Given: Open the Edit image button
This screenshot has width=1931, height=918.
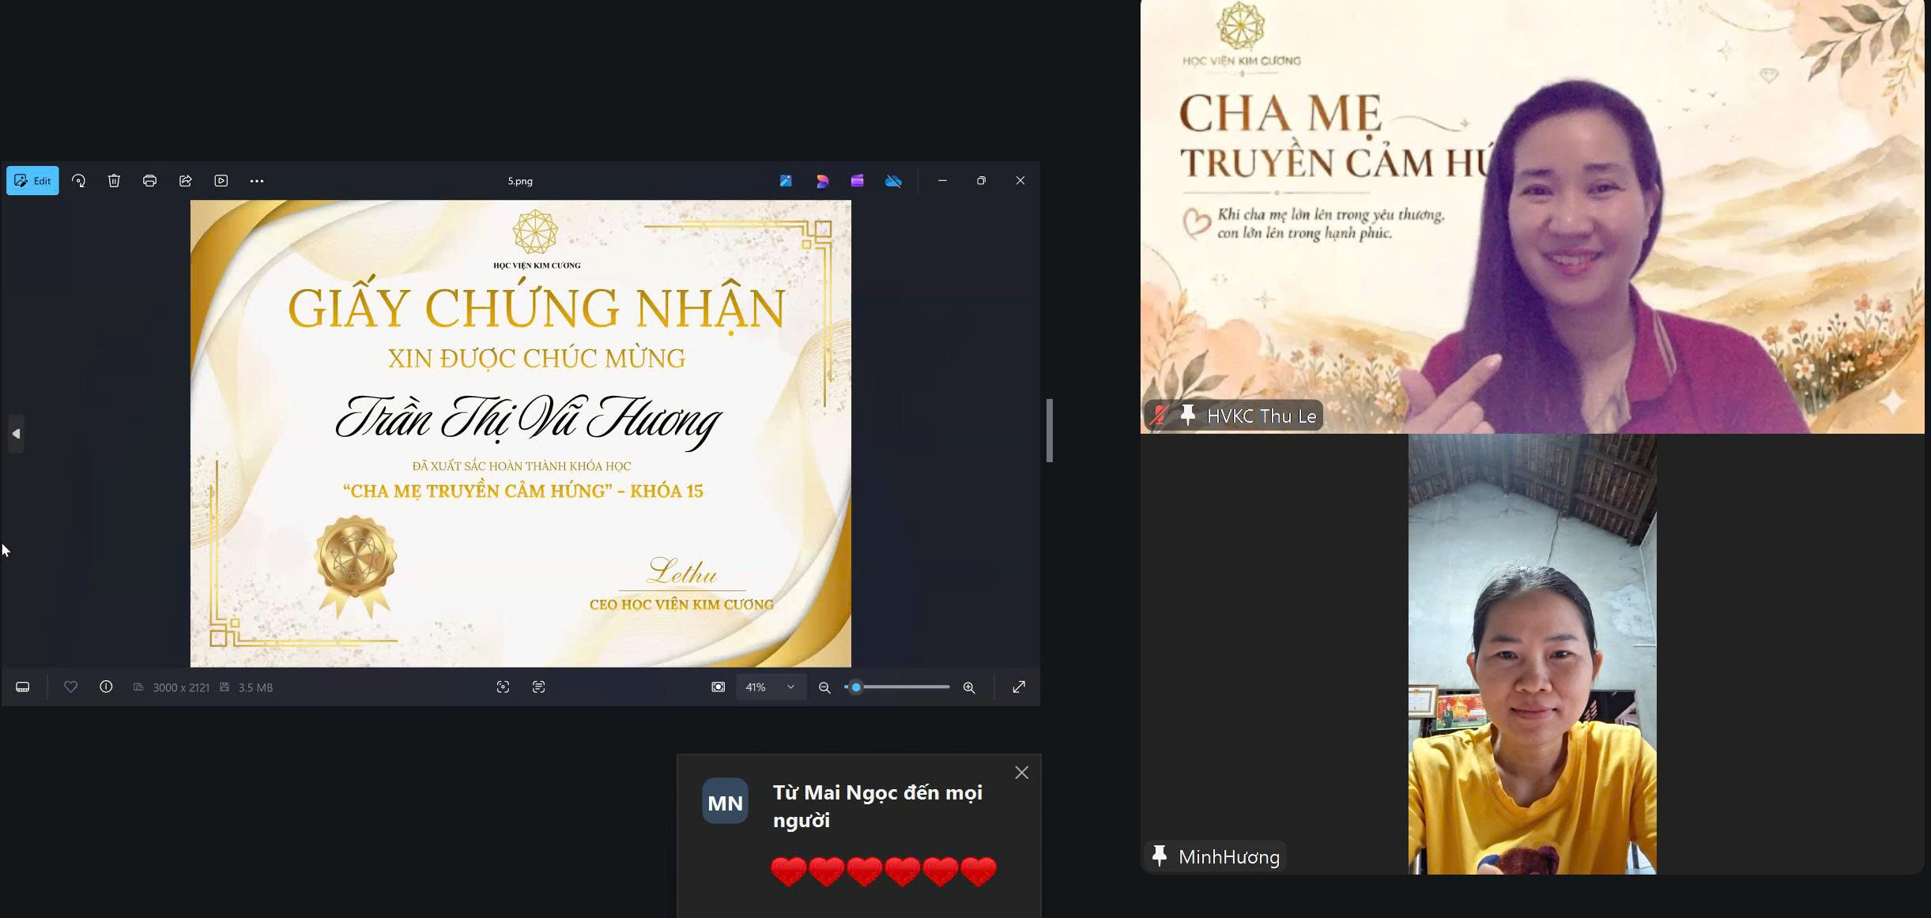Looking at the screenshot, I should pos(32,181).
